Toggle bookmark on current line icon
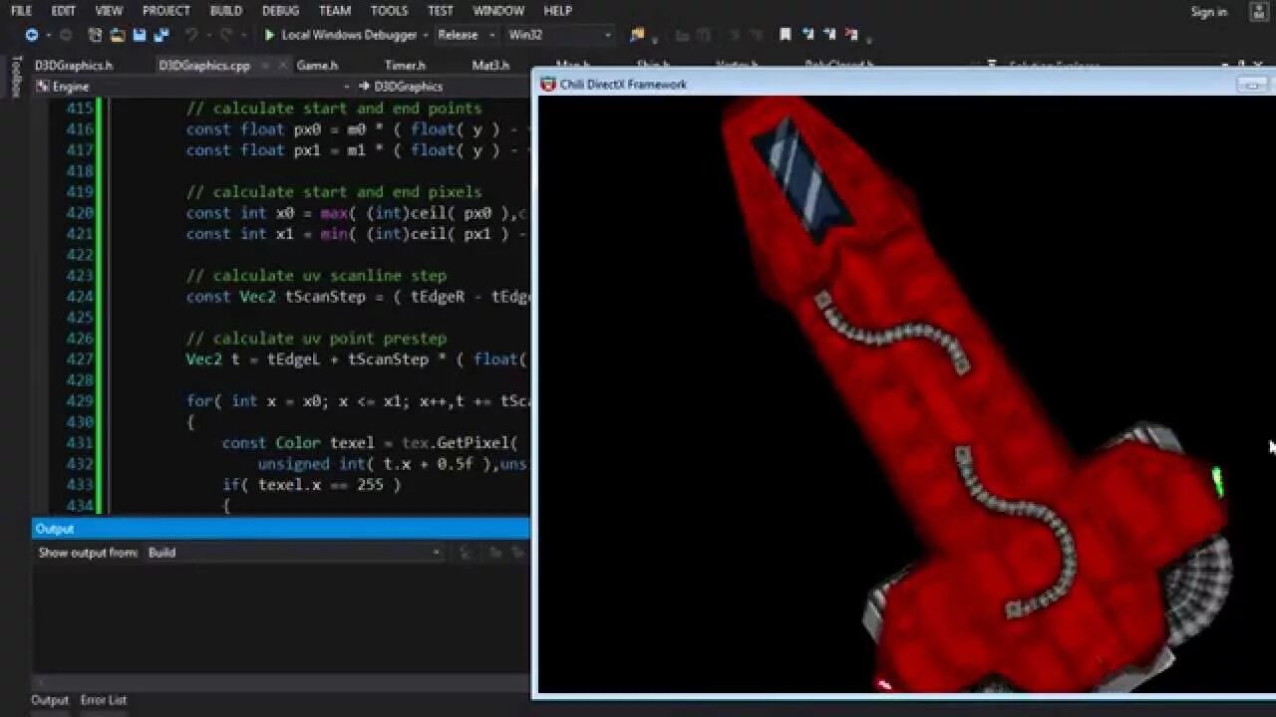1276x717 pixels. pyautogui.click(x=786, y=35)
